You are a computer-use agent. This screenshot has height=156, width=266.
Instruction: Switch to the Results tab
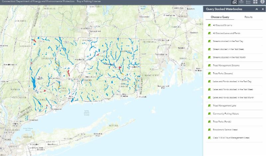(x=248, y=17)
